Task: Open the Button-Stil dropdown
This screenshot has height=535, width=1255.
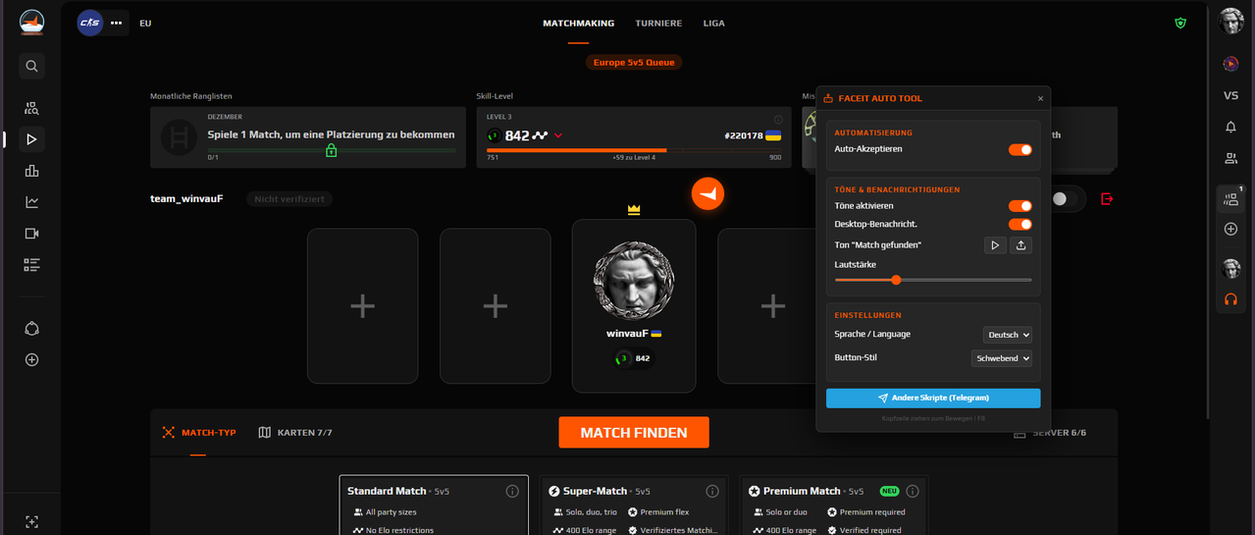Action: 1001,358
